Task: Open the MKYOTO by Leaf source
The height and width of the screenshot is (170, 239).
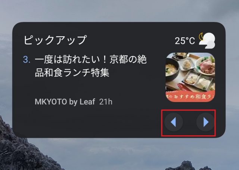Action: tap(65, 102)
